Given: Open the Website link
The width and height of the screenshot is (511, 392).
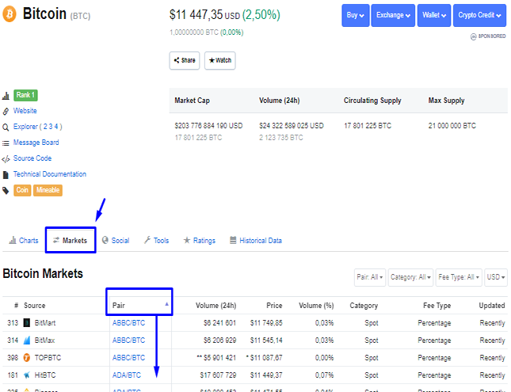Looking at the screenshot, I should coord(25,111).
